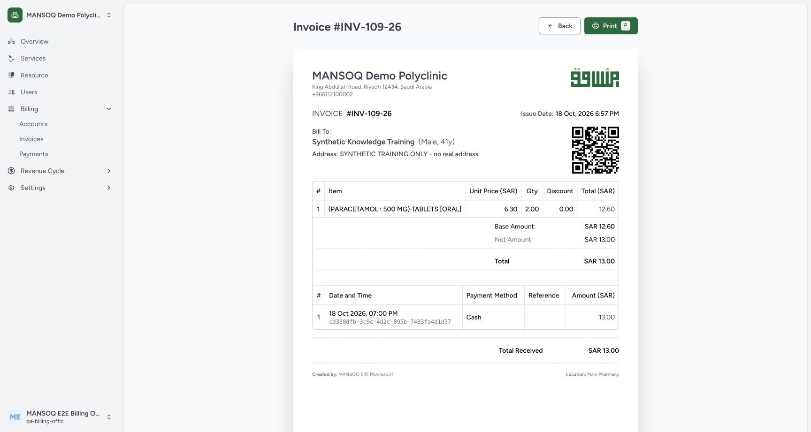Click the SYNTHETIC TRAINING ONLY address text
This screenshot has width=811, height=432.
click(x=409, y=154)
